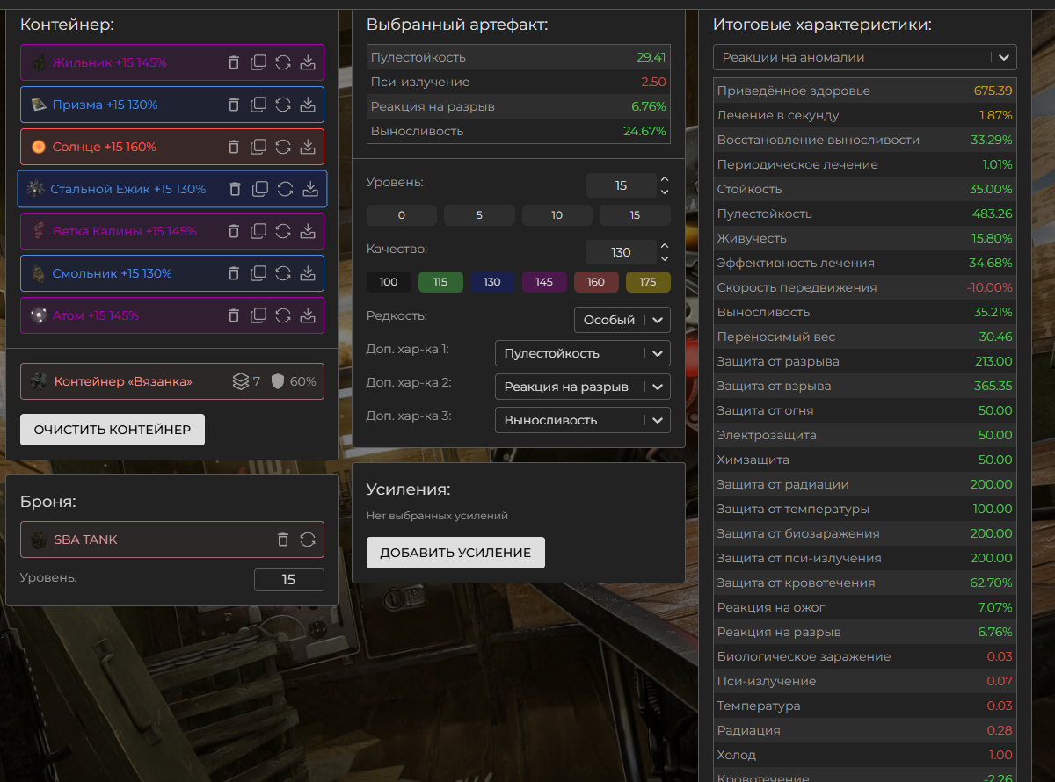Decrease the Качество value with down arrow
The image size is (1055, 782).
pyautogui.click(x=665, y=258)
